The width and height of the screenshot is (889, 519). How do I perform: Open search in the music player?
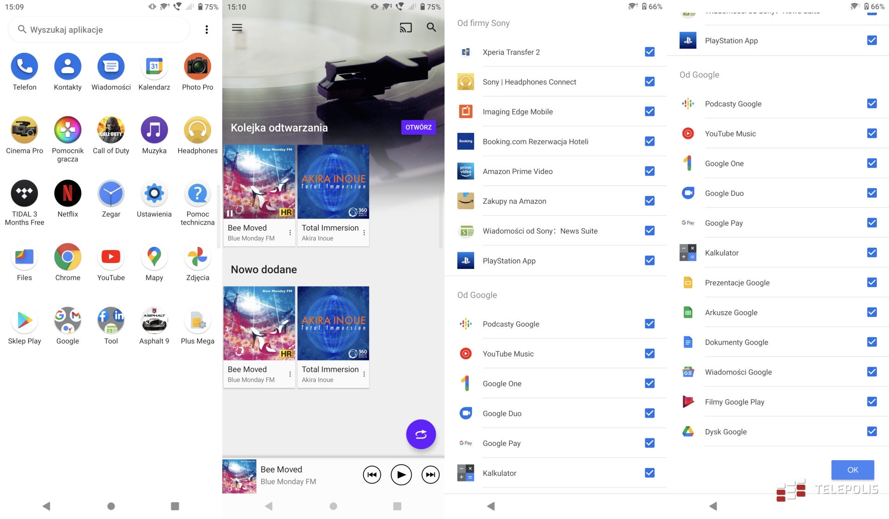coord(431,28)
